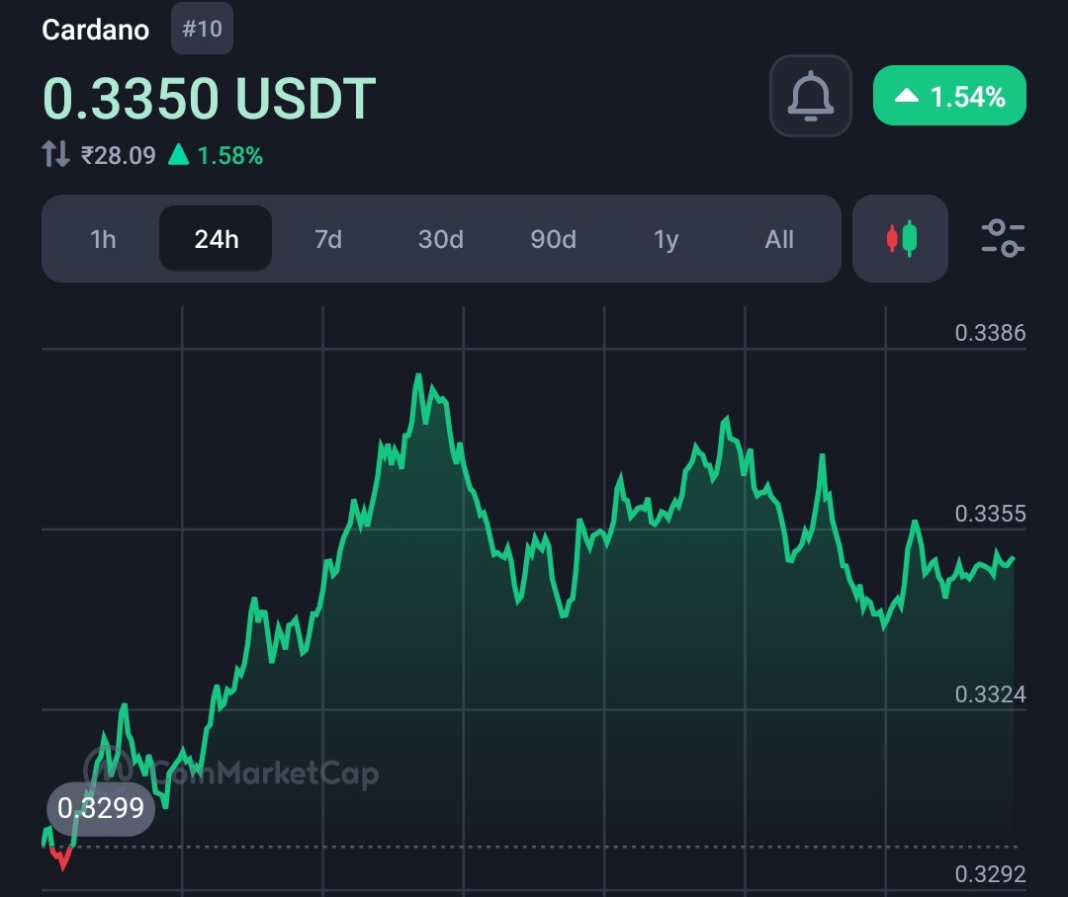Image resolution: width=1068 pixels, height=897 pixels.
Task: Open price alert bell icon
Action: pyautogui.click(x=811, y=96)
